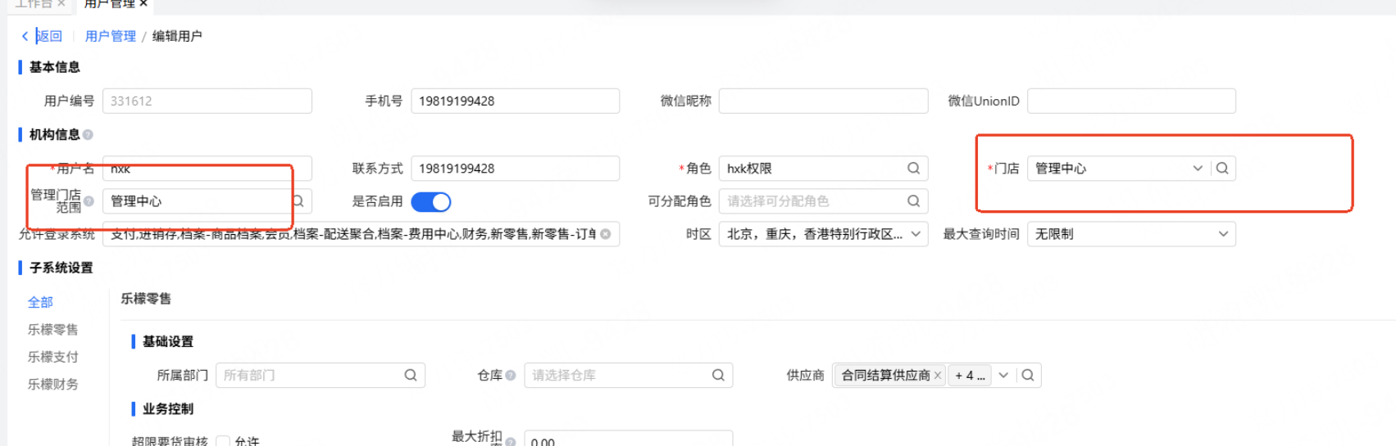Click the 手机号 input field
Screen dimensions: 1396x446
click(x=515, y=101)
